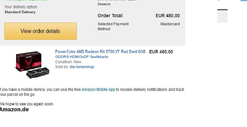Click the item price beside the product title

tap(161, 52)
